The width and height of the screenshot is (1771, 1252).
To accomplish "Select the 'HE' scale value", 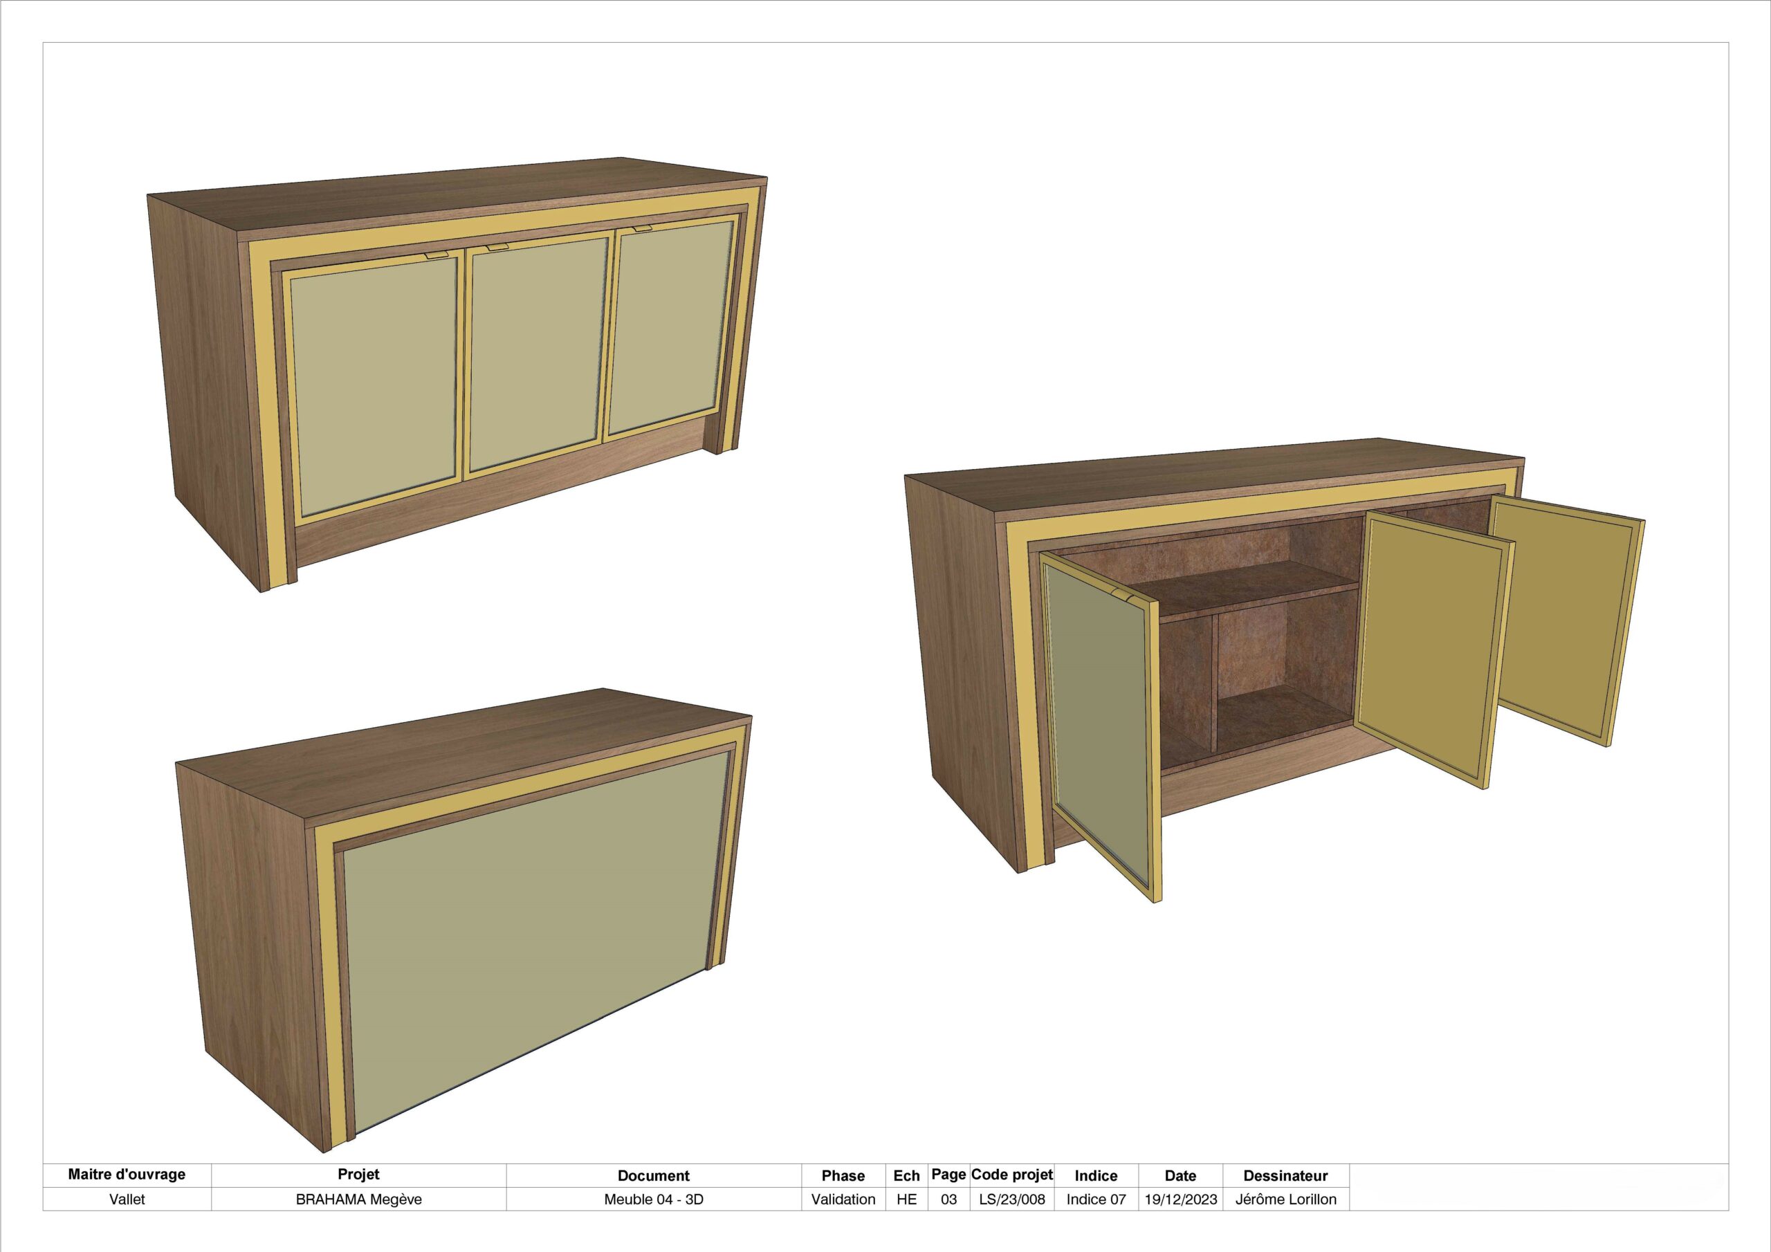I will pyautogui.click(x=906, y=1199).
